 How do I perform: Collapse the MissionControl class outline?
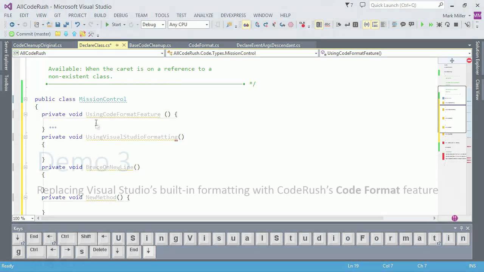[25, 99]
